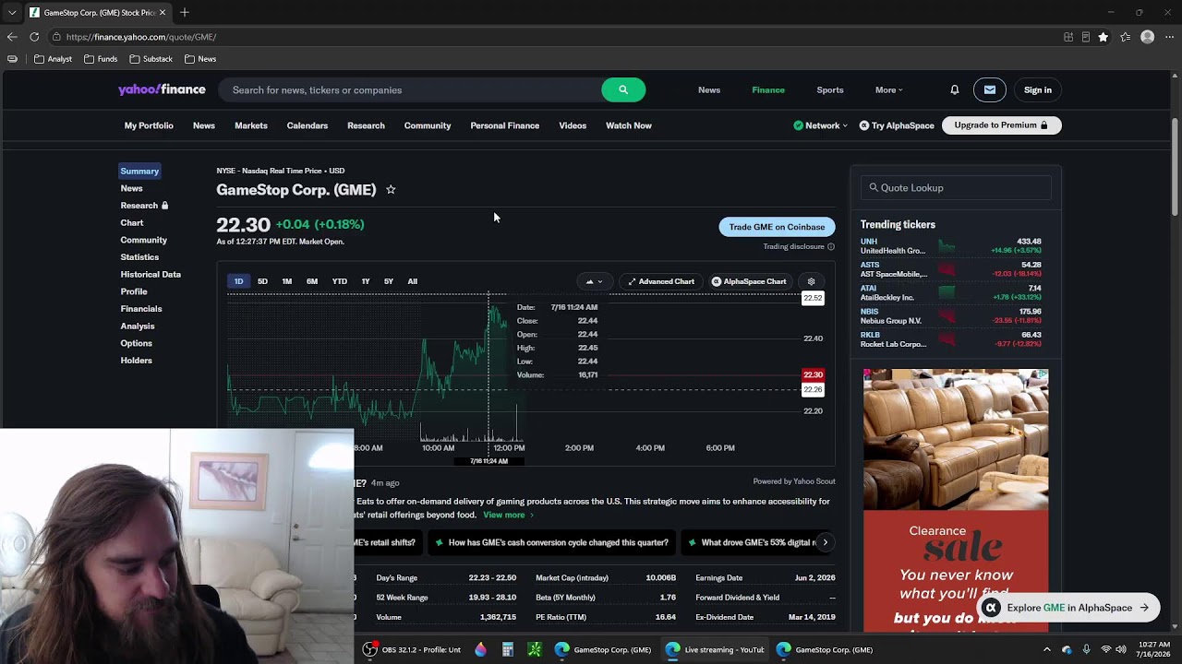Click Trade GME on Coinbase button

[777, 227]
